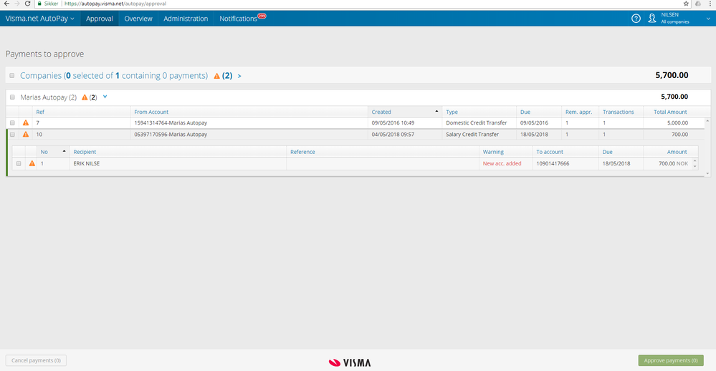716x371 pixels.
Task: Click warning triangle beside Marias Autopay
Action: click(x=85, y=97)
